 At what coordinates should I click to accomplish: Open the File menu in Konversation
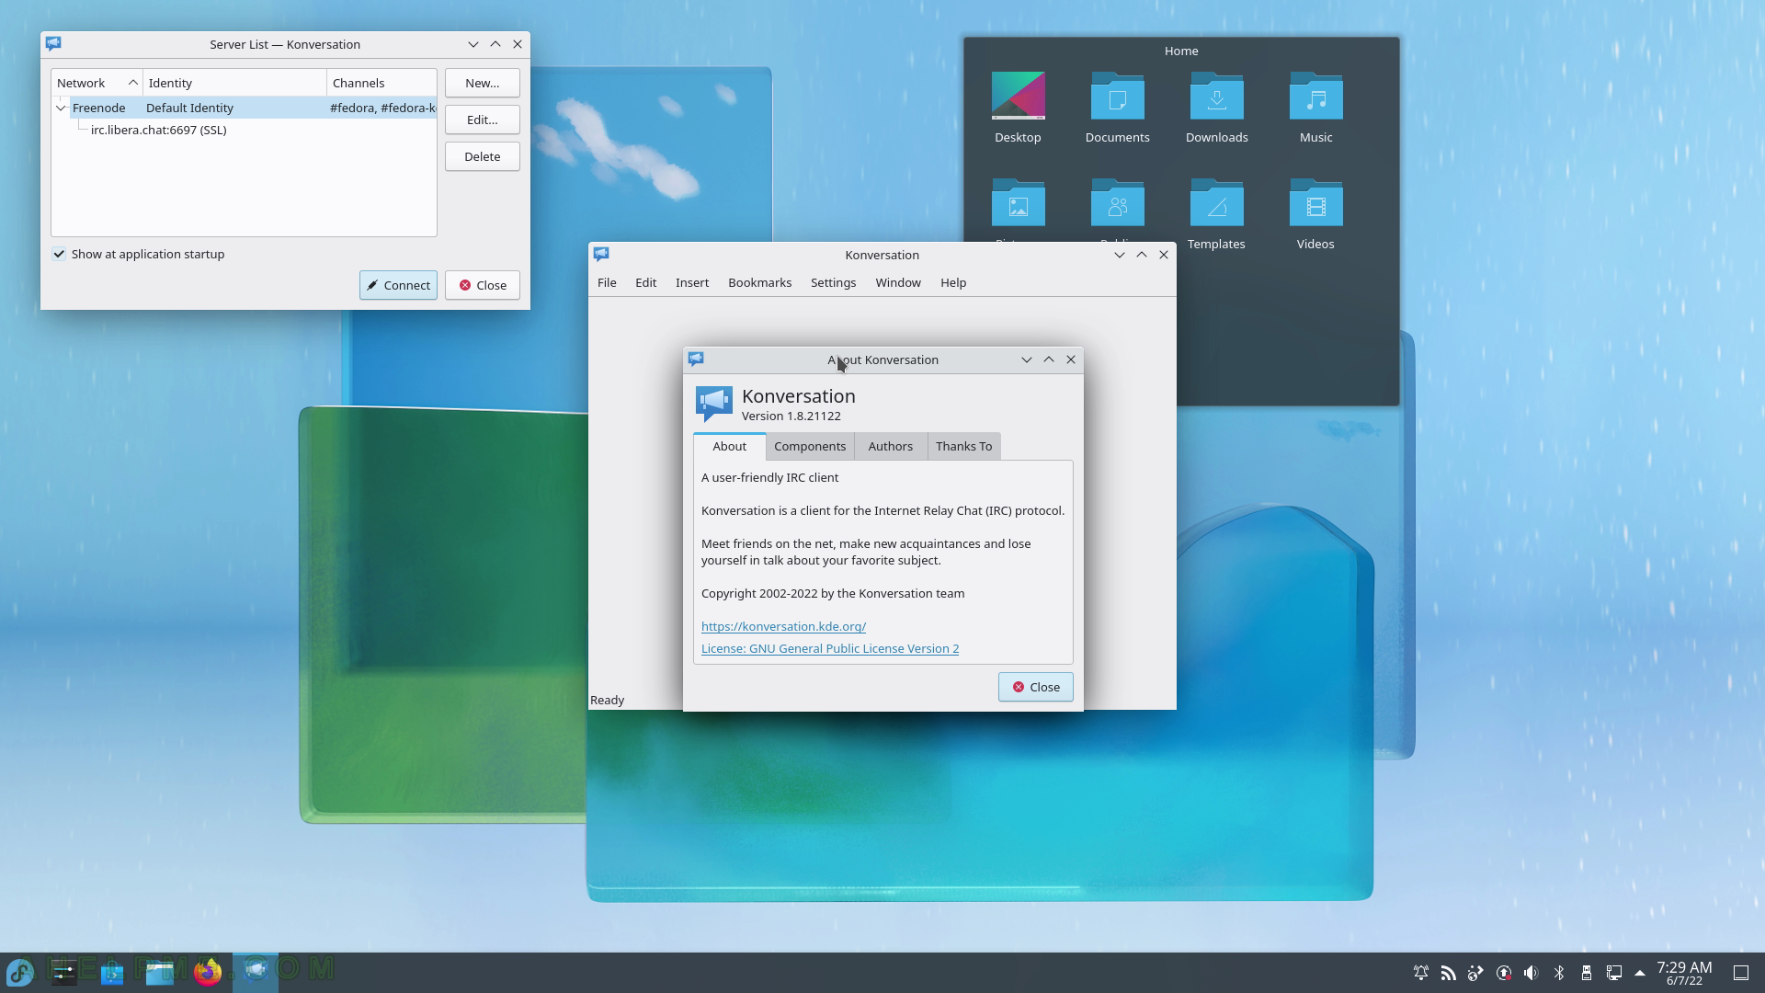tap(607, 282)
